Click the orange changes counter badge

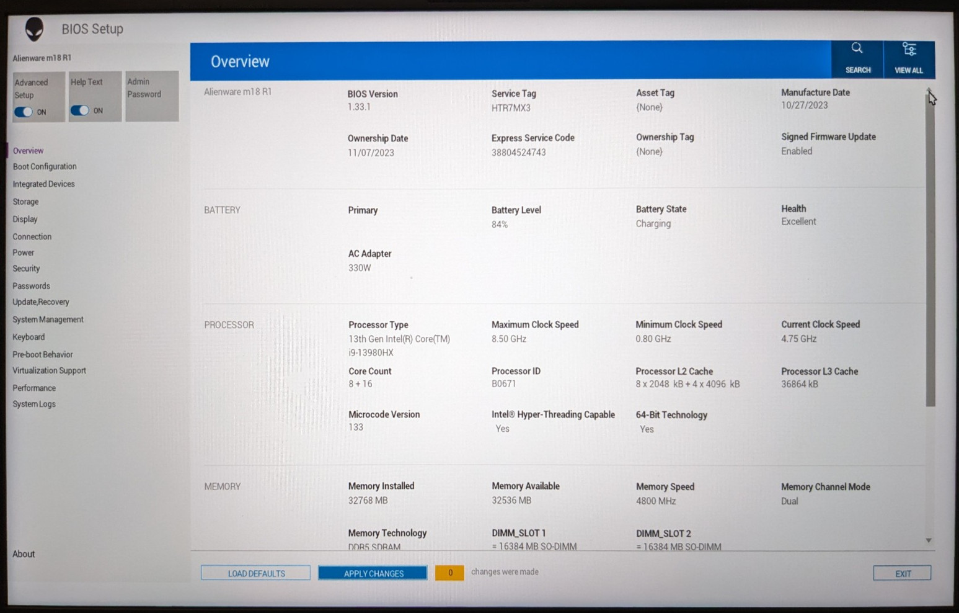coord(450,573)
